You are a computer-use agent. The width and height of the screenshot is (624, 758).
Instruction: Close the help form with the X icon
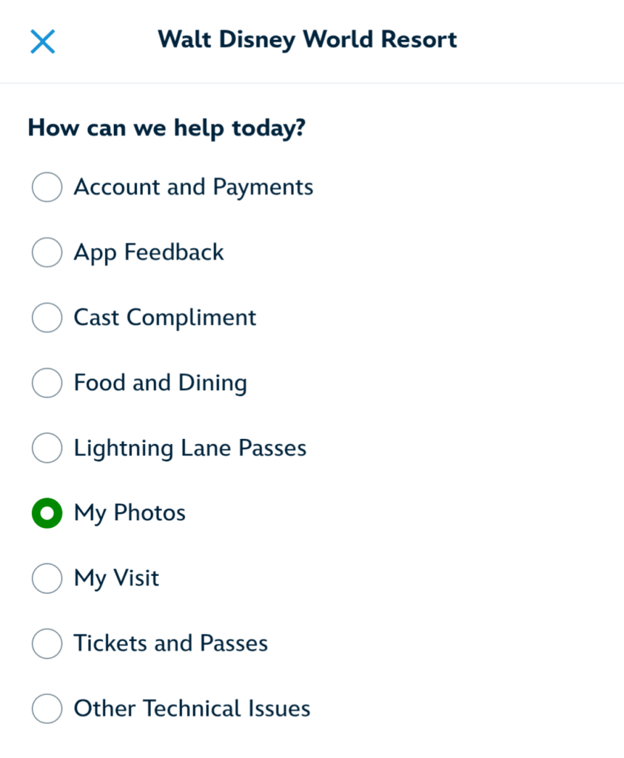tap(43, 41)
